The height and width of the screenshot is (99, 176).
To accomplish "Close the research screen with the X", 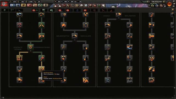I will point(173,10).
